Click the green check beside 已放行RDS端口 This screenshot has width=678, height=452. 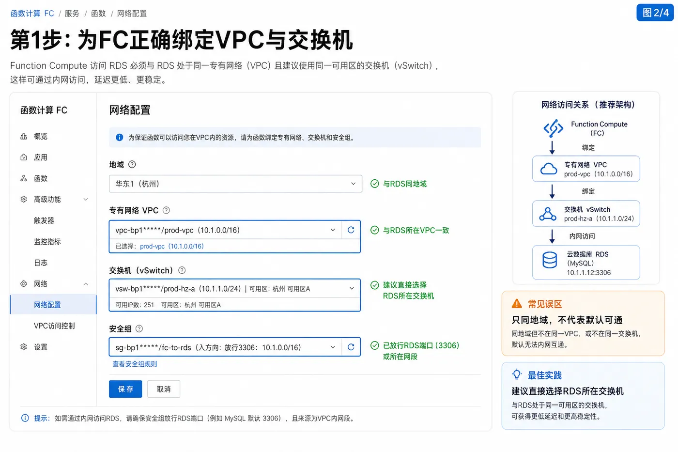pos(374,345)
